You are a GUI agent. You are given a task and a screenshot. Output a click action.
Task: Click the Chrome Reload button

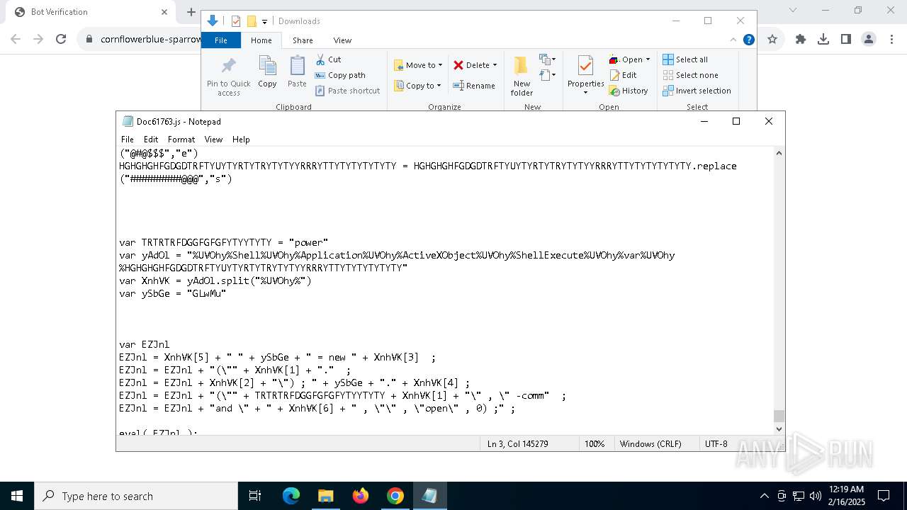[x=61, y=40]
